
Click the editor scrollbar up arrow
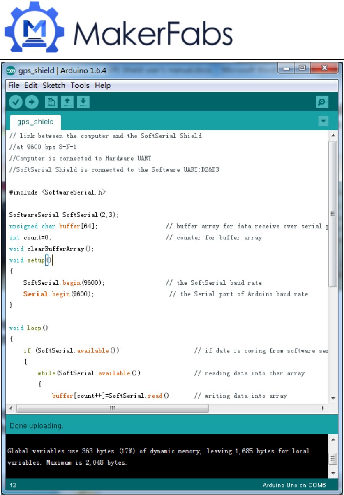(333, 135)
